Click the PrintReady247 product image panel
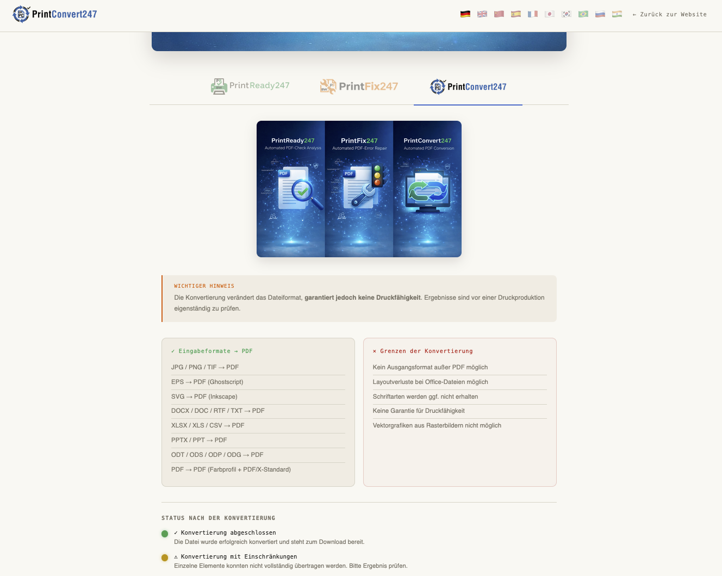Viewport: 722px width, 576px height. pyautogui.click(x=291, y=189)
